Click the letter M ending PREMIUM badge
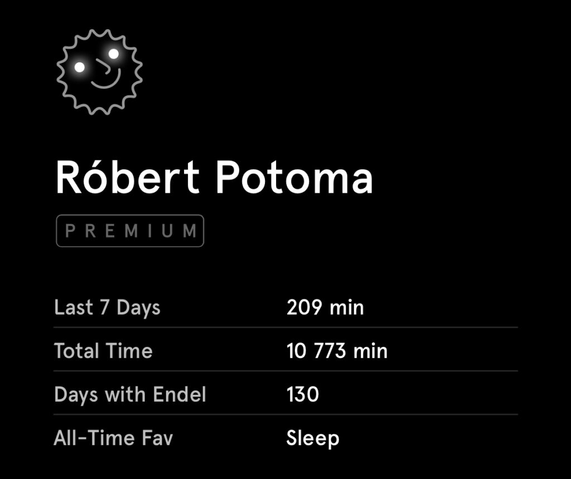571x479 pixels. click(x=190, y=231)
